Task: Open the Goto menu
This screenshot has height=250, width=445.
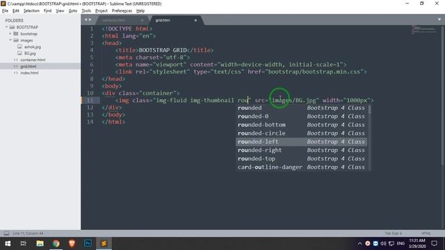Action: click(x=72, y=11)
